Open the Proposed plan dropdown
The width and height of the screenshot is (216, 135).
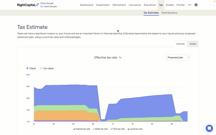click(x=177, y=57)
